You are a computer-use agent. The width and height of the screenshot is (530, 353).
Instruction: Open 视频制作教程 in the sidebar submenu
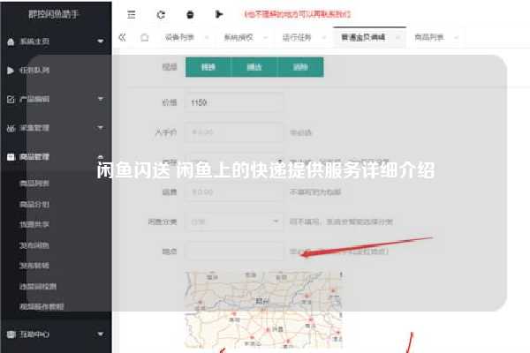point(42,307)
